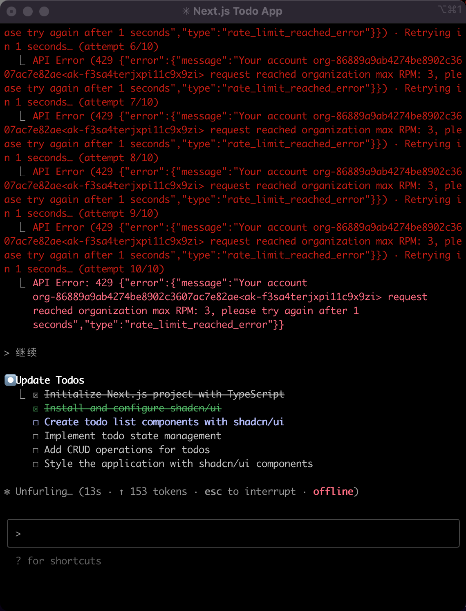Click the prompt chevron inside input box
Viewport: 466px width, 611px height.
click(x=18, y=534)
